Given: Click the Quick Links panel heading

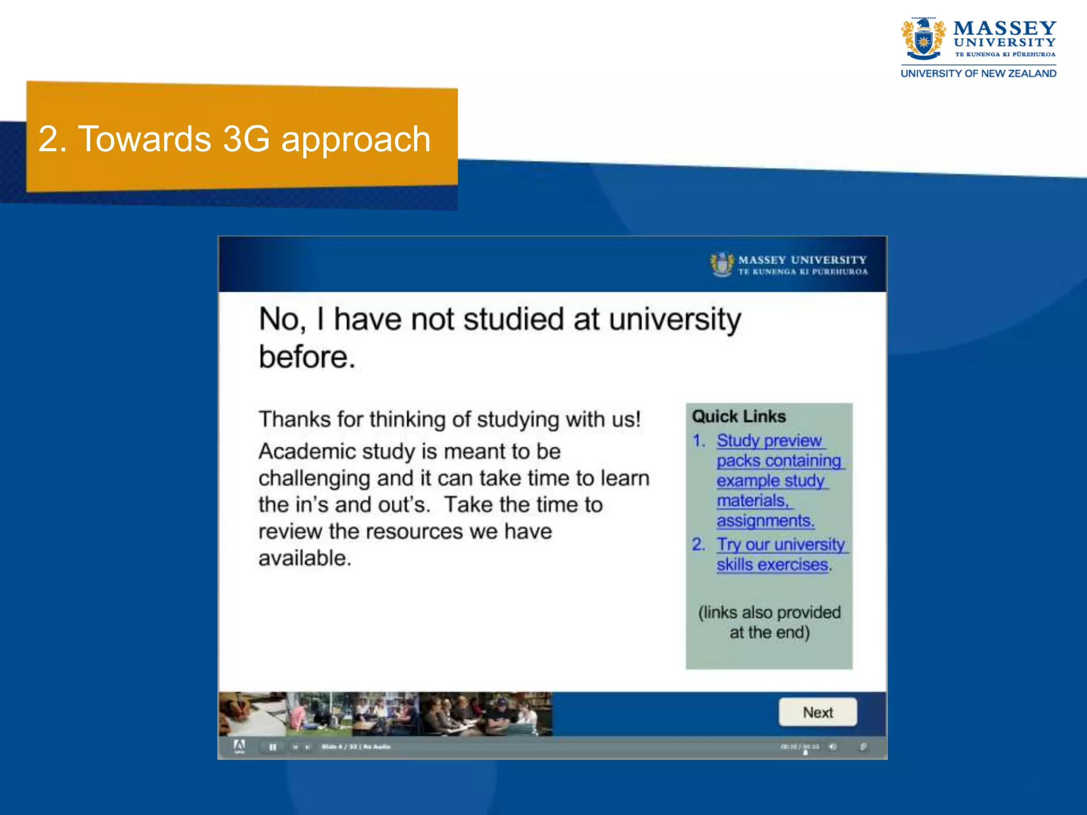Looking at the screenshot, I should (738, 417).
